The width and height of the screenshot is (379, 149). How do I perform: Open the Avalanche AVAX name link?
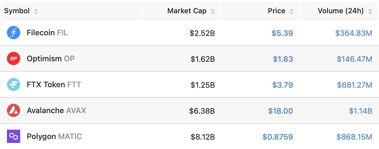pyautogui.click(x=56, y=111)
